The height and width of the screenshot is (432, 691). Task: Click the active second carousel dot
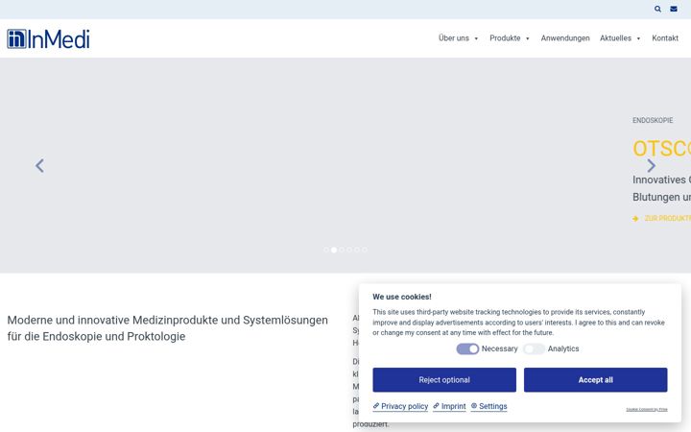[x=334, y=250]
